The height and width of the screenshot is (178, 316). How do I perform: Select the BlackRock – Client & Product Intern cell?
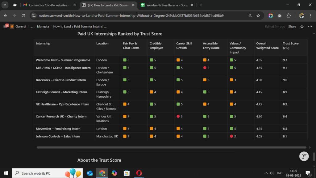click(x=64, y=82)
